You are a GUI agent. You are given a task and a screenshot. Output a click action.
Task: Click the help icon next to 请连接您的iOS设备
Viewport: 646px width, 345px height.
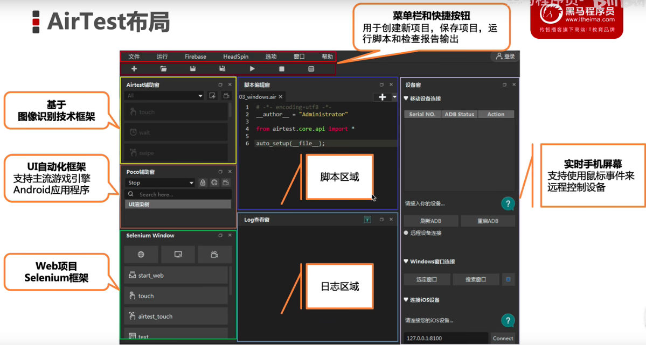click(x=508, y=320)
